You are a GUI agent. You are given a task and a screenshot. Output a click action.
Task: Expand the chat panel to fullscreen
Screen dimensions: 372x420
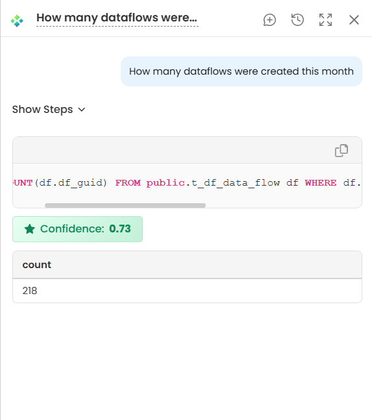[x=326, y=20]
